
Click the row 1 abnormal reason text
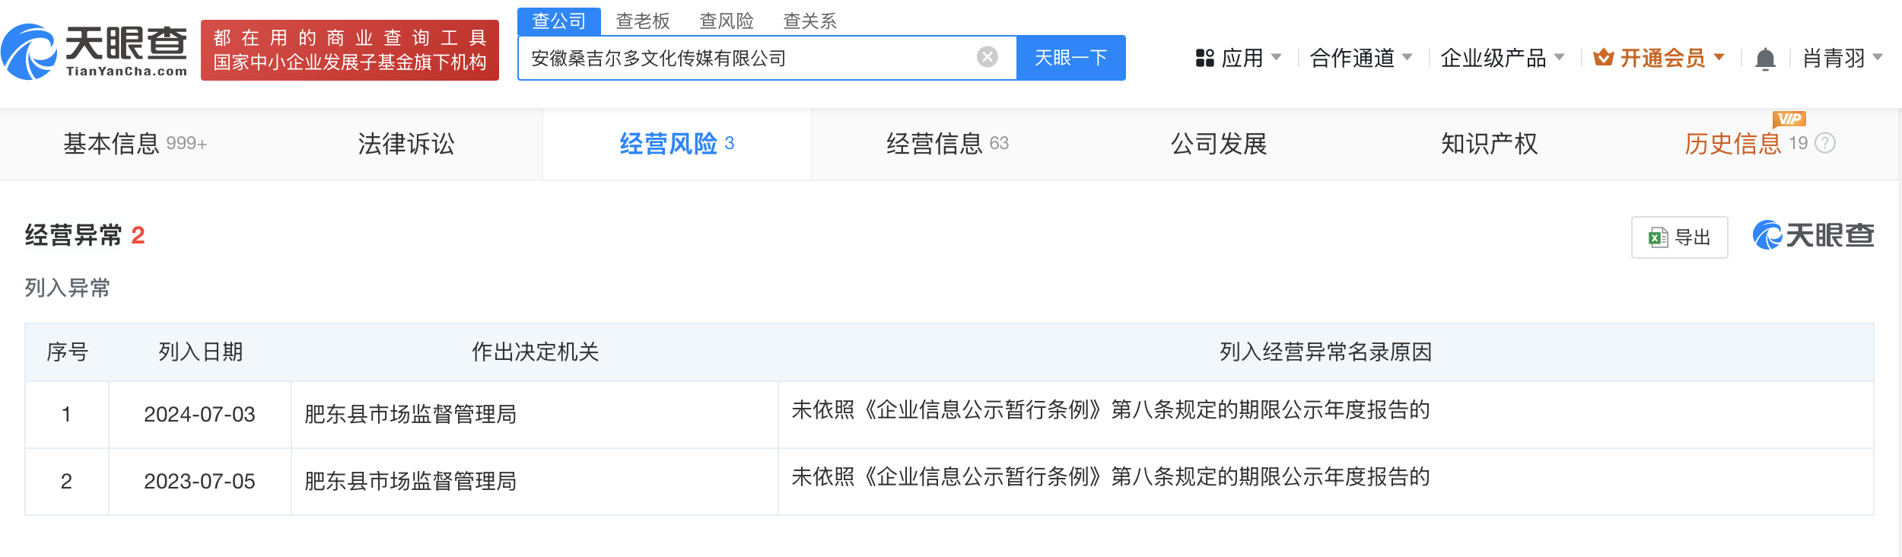[x=1111, y=410]
